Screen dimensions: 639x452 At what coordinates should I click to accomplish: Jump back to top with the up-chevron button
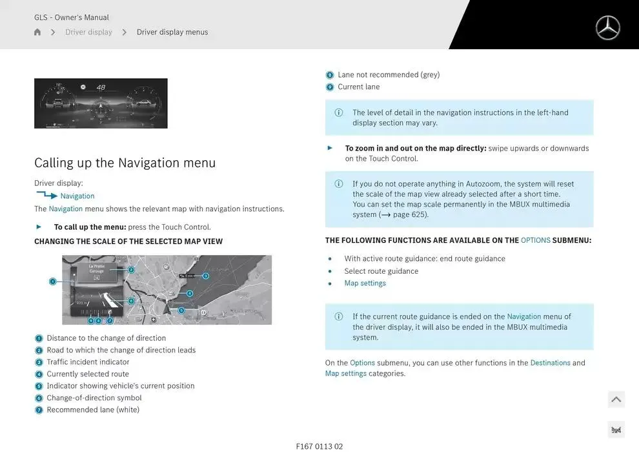616,400
